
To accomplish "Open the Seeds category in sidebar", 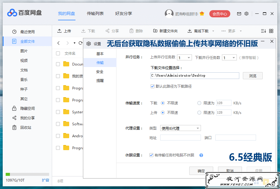I will point(24,89).
